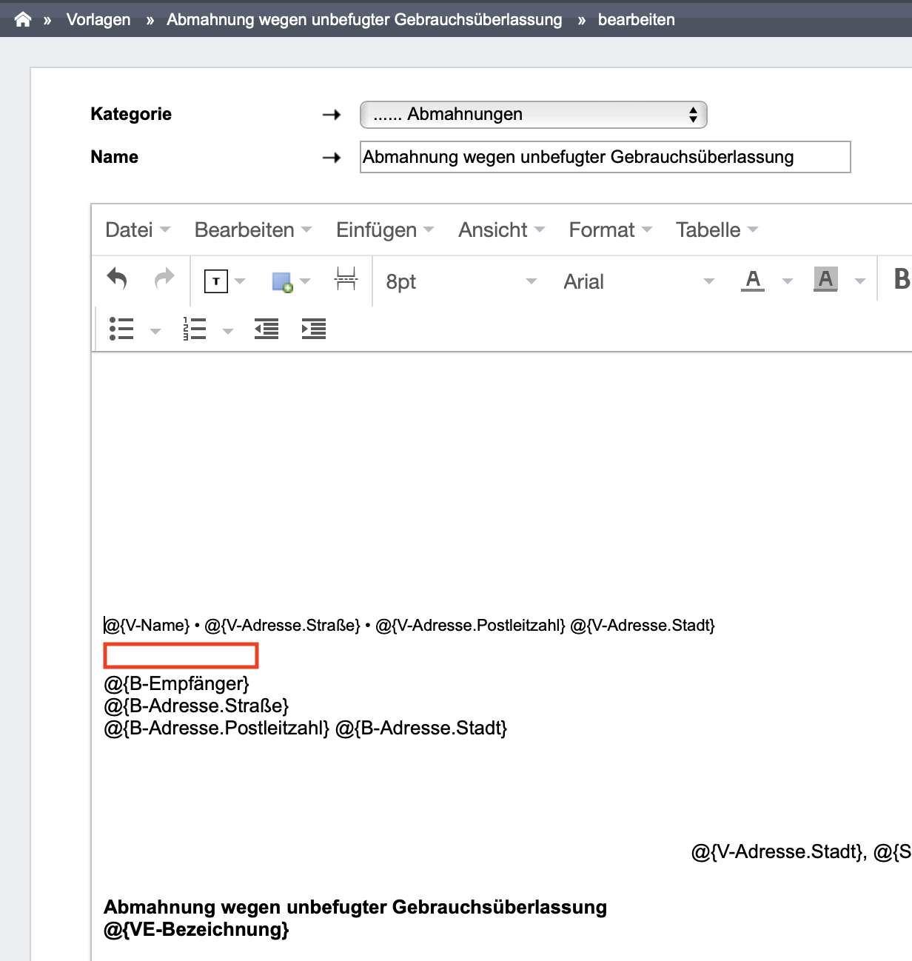Click the @{B-Adresse.Straße} line
This screenshot has height=961, width=912.
point(196,706)
